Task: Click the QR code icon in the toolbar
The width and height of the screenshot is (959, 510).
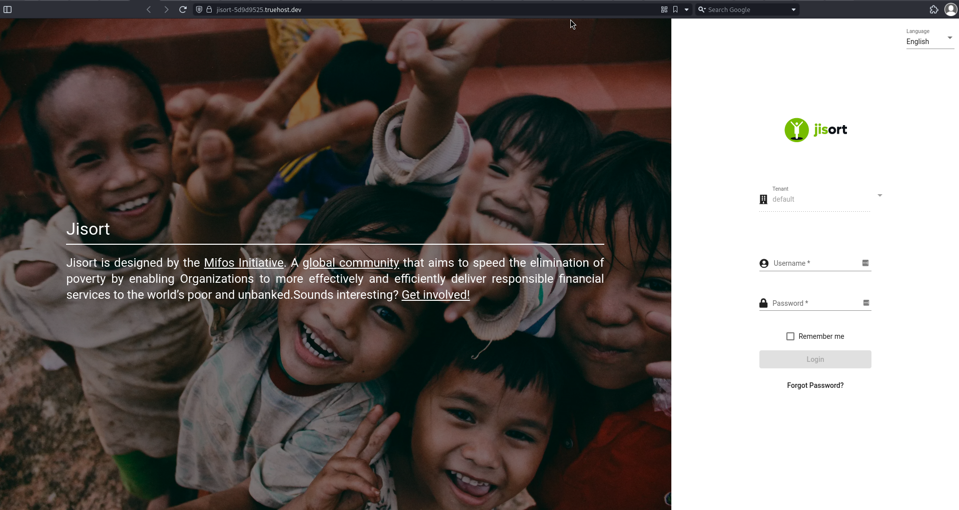Action: click(x=664, y=9)
